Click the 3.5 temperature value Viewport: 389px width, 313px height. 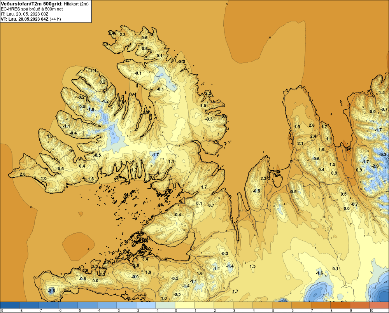(95, 266)
